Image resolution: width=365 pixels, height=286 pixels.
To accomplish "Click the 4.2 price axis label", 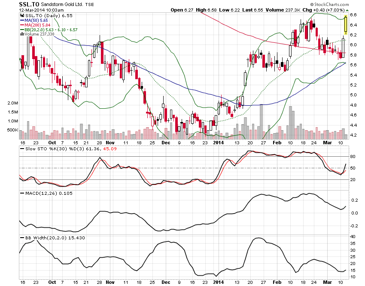I will [353, 135].
